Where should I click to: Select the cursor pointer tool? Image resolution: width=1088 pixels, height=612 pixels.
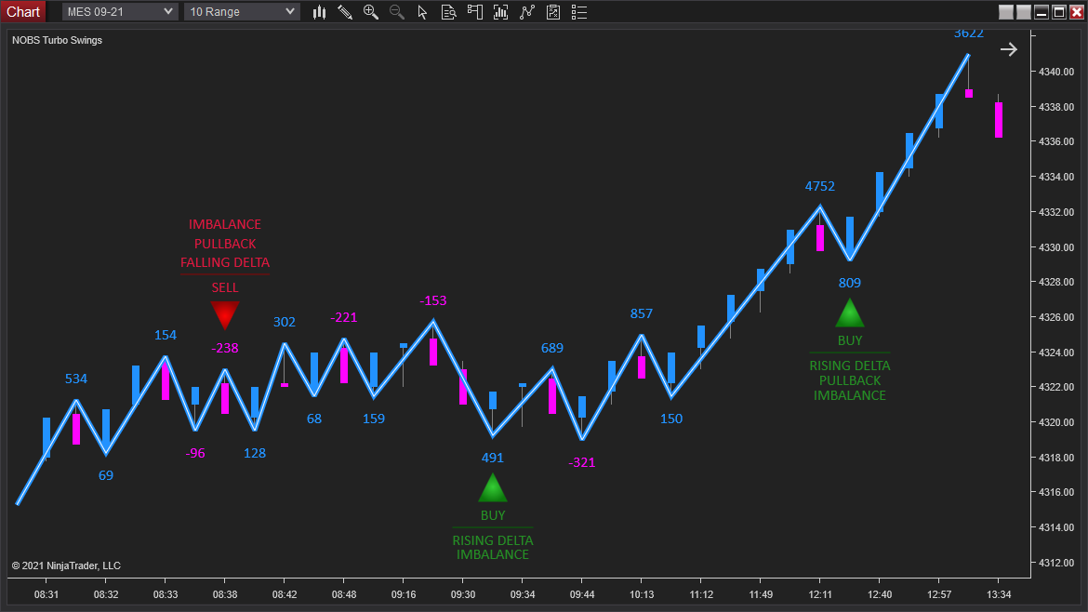pos(422,12)
